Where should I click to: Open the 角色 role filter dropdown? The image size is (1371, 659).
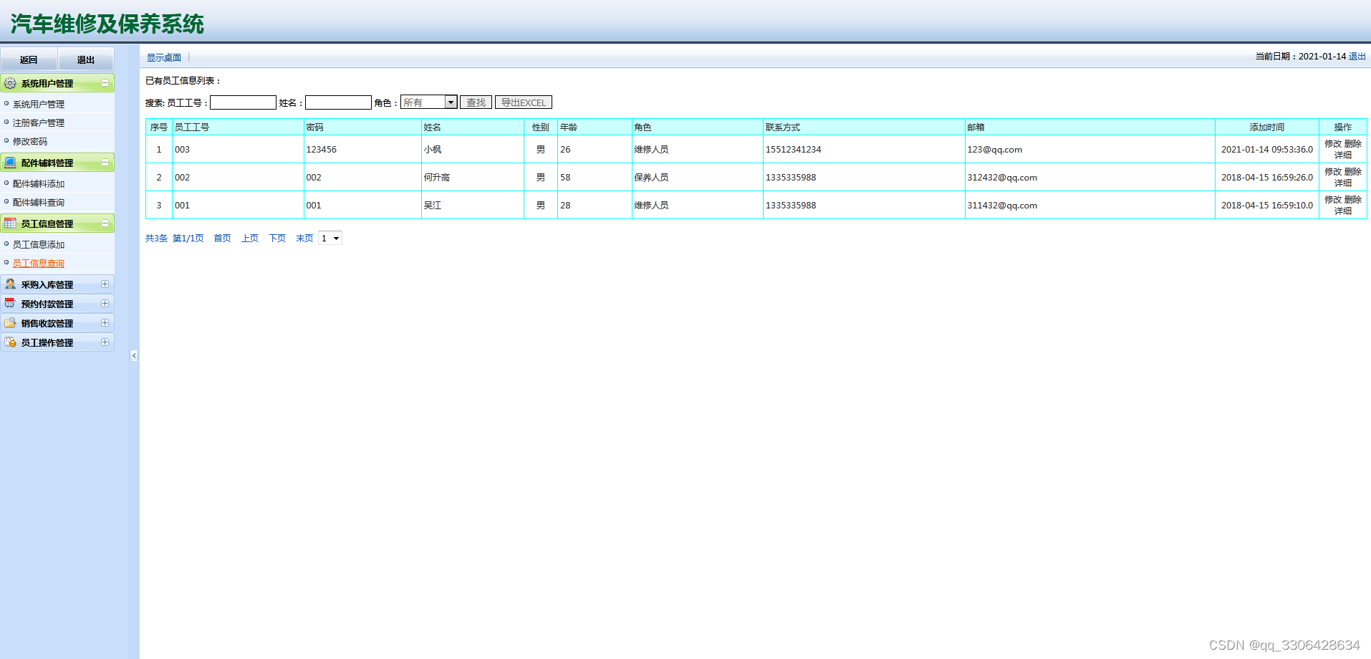428,102
